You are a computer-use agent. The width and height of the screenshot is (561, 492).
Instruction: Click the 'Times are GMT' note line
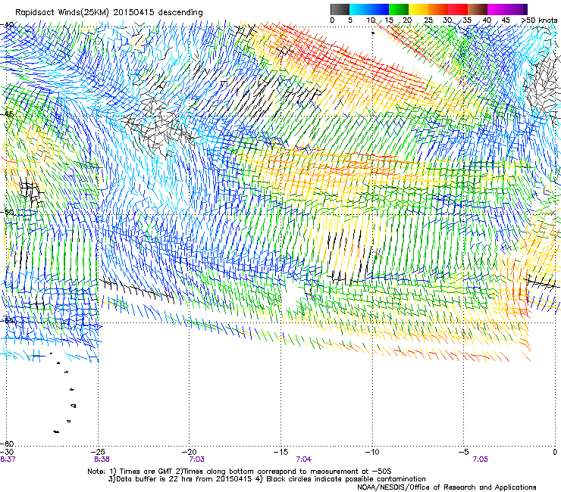coord(240,472)
